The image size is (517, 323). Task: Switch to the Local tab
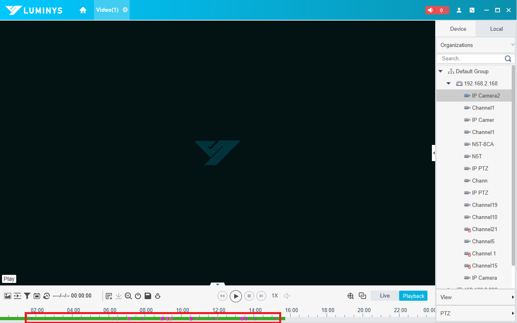coord(496,29)
